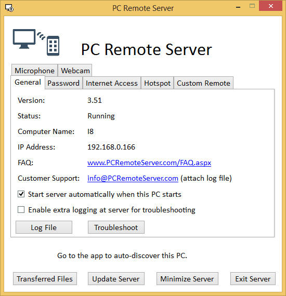Image resolution: width=286 pixels, height=296 pixels.
Task: Minimize the window using the title bar button
Action: [238, 7]
